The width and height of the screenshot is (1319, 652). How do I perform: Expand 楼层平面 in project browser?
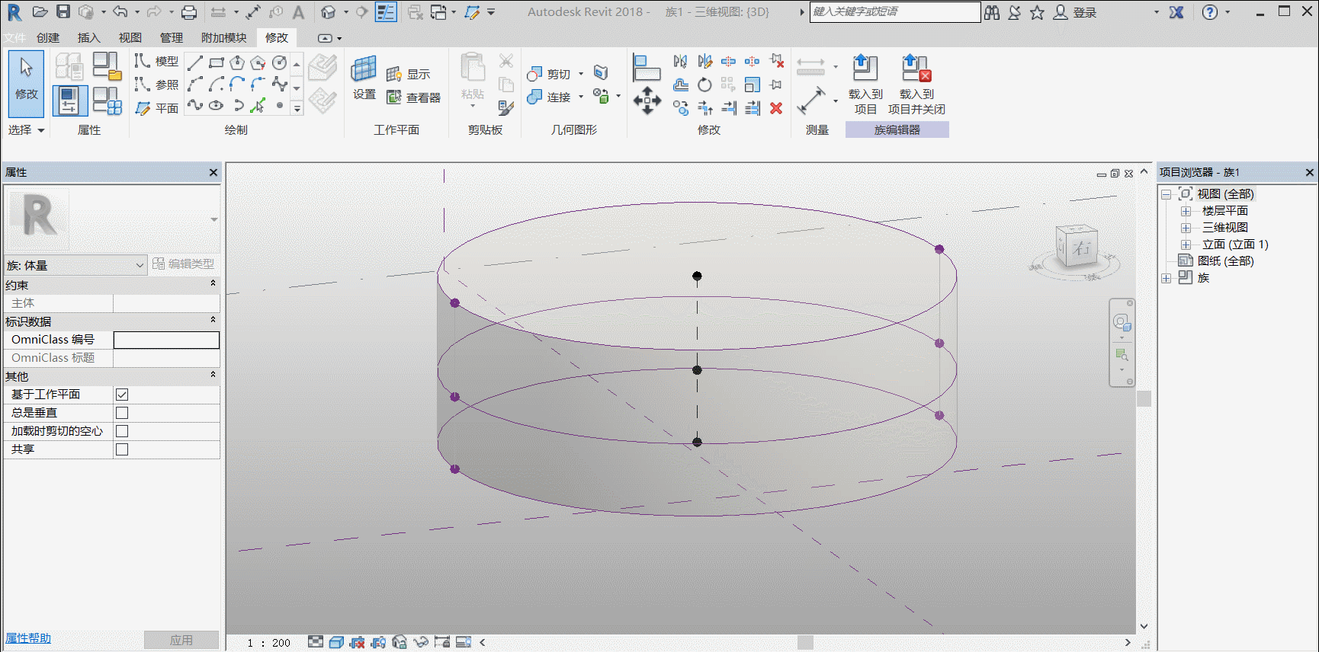pyautogui.click(x=1186, y=211)
